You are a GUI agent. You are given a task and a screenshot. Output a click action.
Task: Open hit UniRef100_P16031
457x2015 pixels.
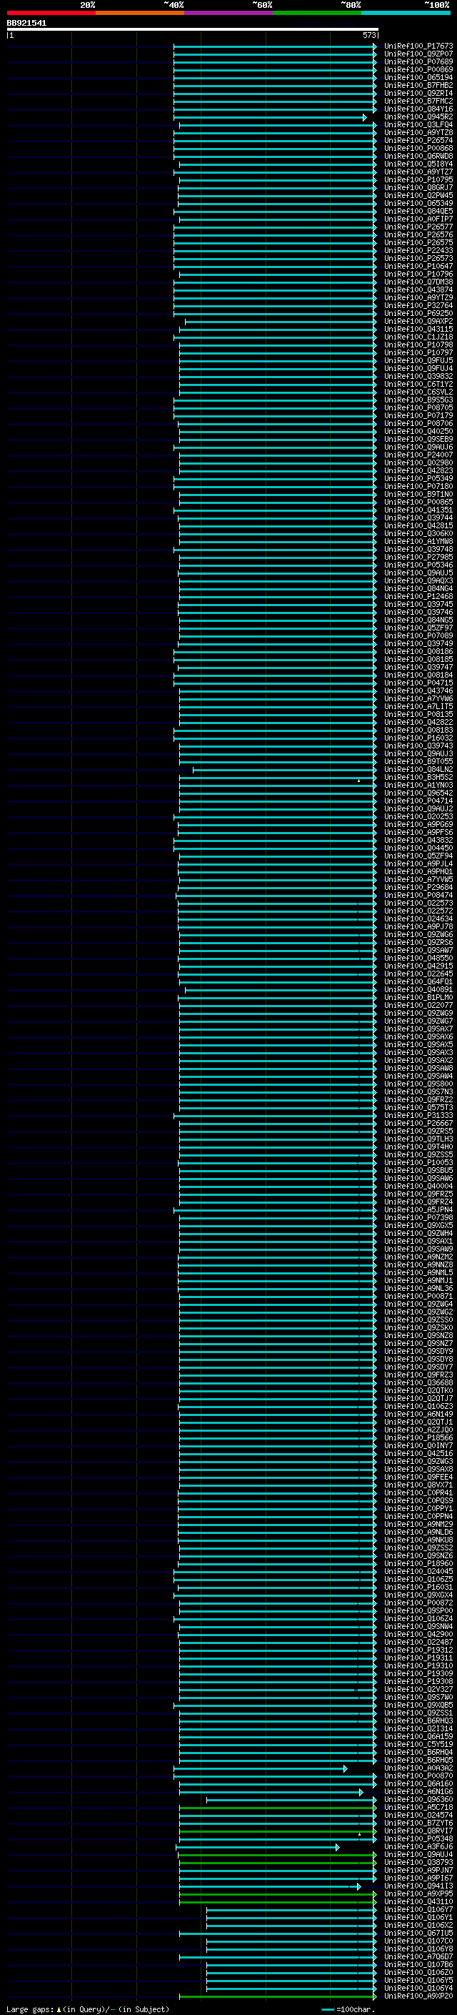pos(418,1587)
